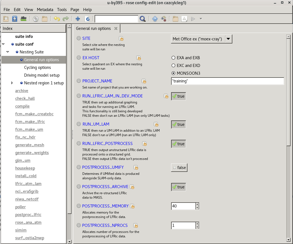Click the toolbar icon left of second folder

tap(164, 19)
